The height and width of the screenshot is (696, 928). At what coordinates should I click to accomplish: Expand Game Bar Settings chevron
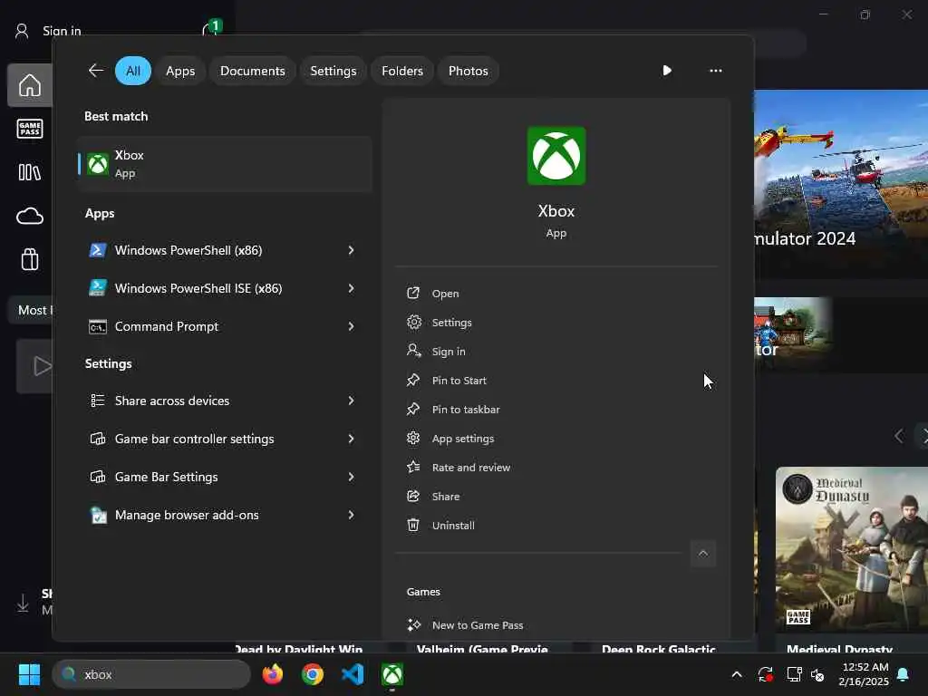[x=351, y=477]
